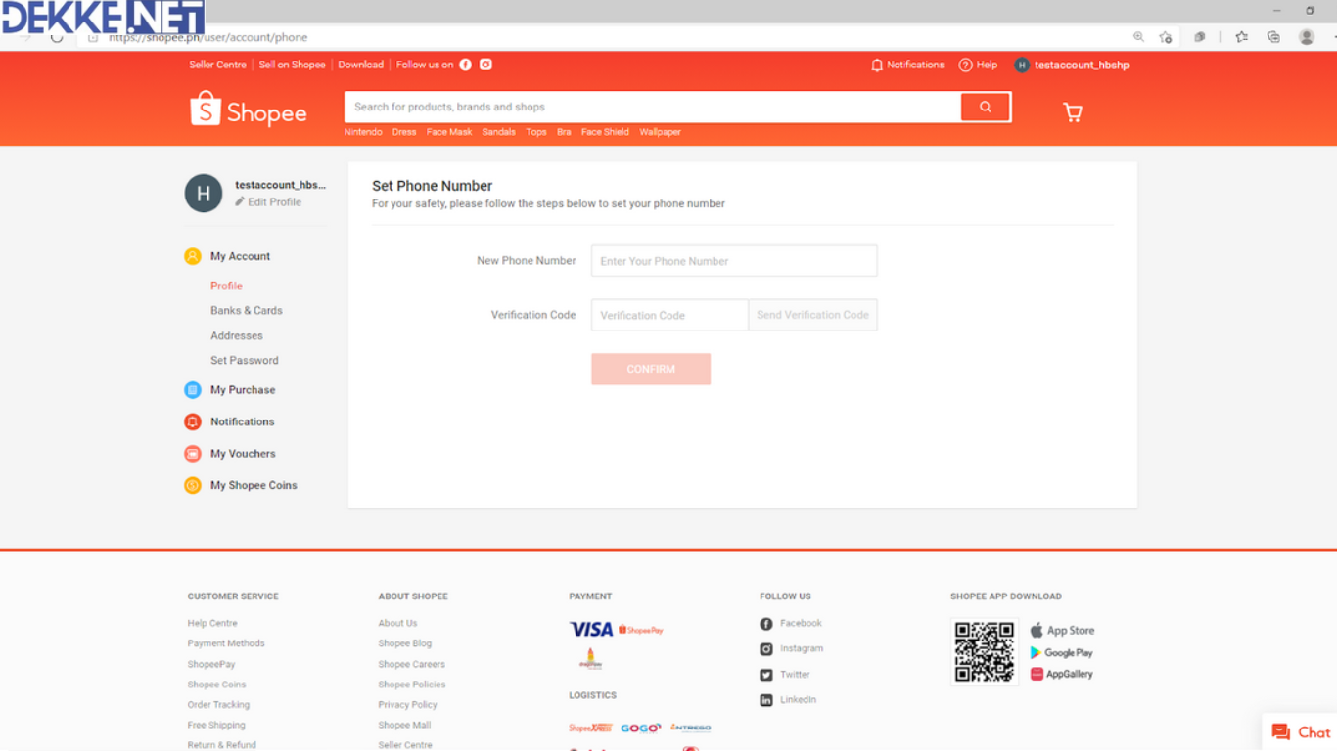The image size is (1337, 751).
Task: Click the Shopee Xpress logistics logo
Action: (590, 728)
